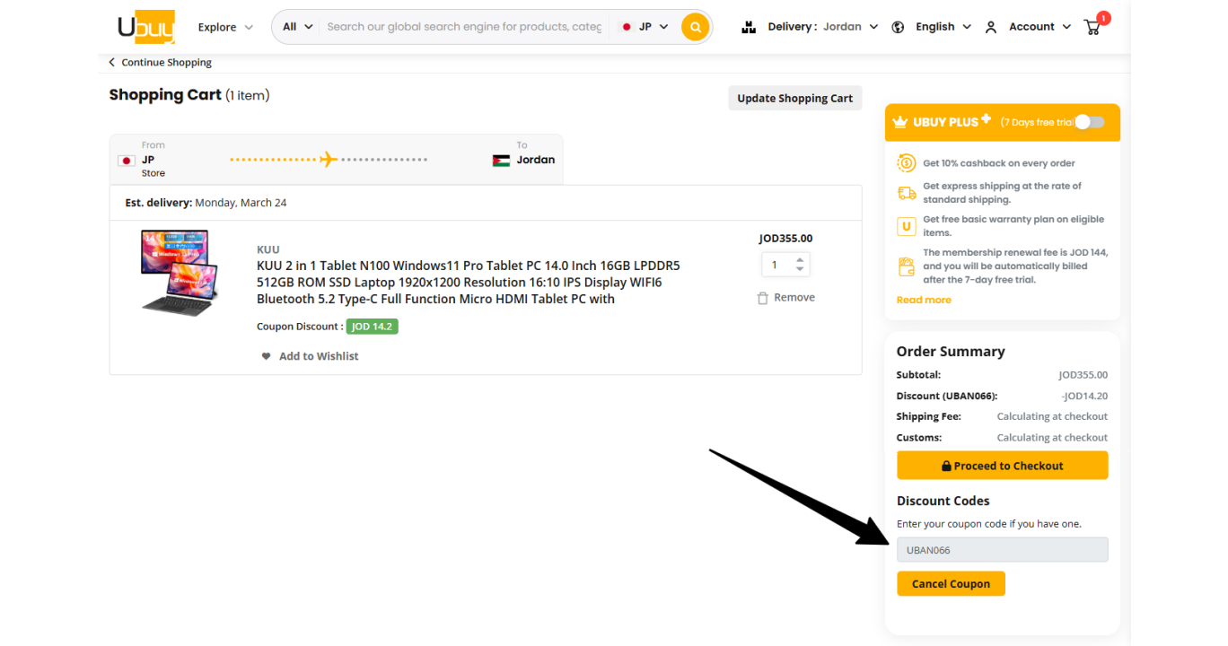
Task: Open the shopping cart icon in header
Action: pos(1092,27)
